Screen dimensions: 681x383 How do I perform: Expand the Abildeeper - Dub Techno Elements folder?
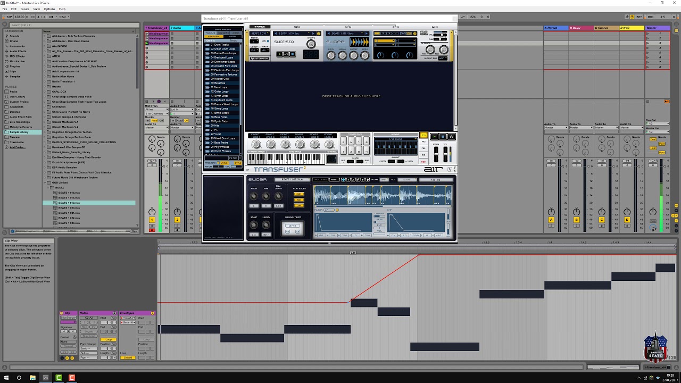tap(45, 36)
